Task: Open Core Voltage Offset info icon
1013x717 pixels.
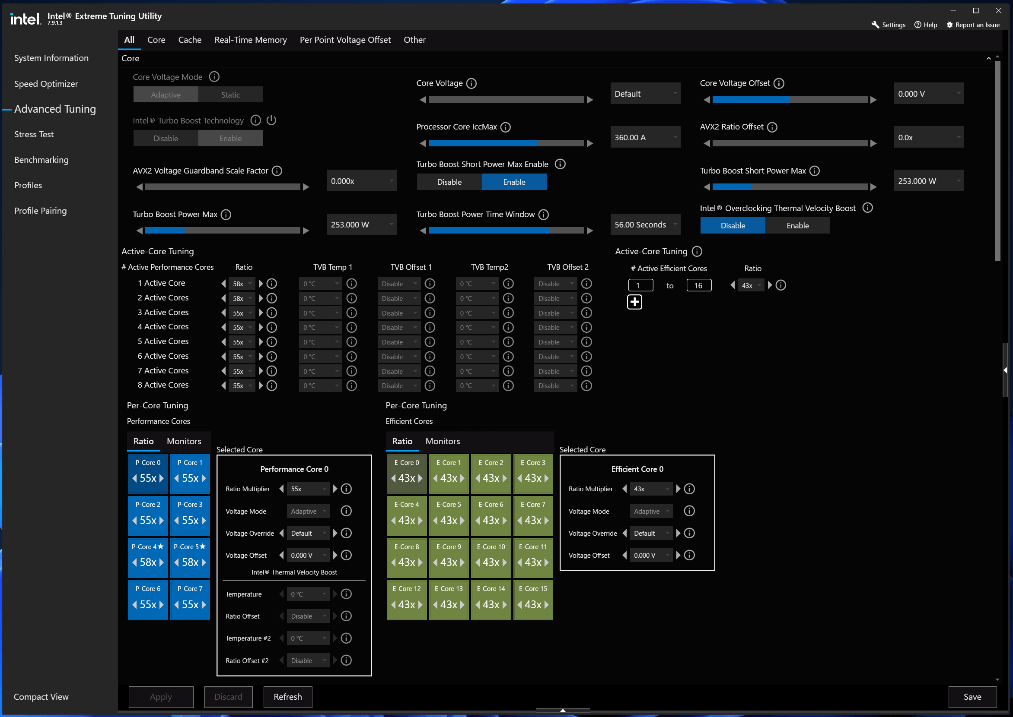Action: point(779,83)
